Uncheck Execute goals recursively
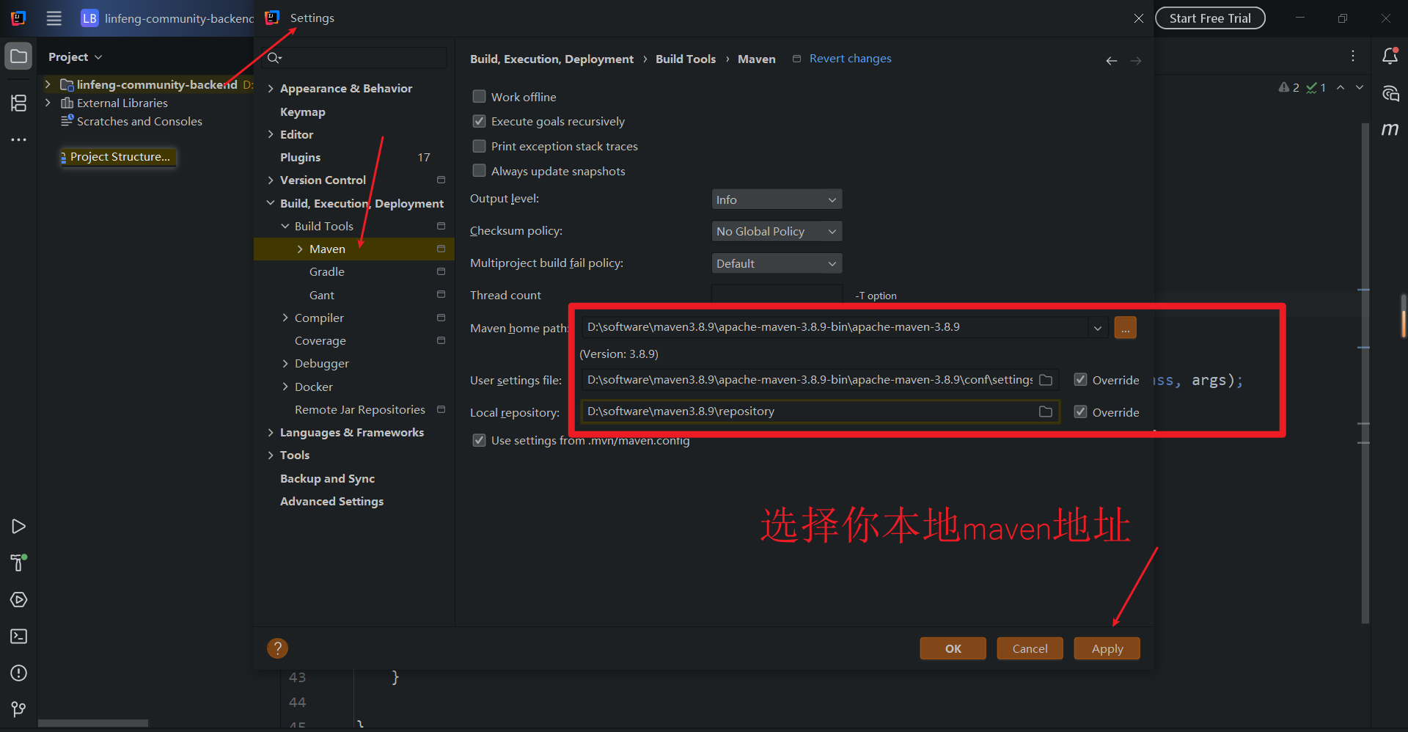 pos(479,121)
